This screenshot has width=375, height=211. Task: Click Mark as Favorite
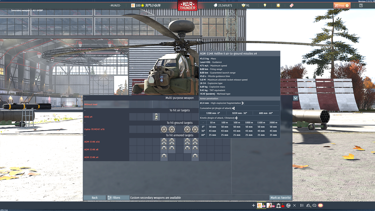point(280,197)
